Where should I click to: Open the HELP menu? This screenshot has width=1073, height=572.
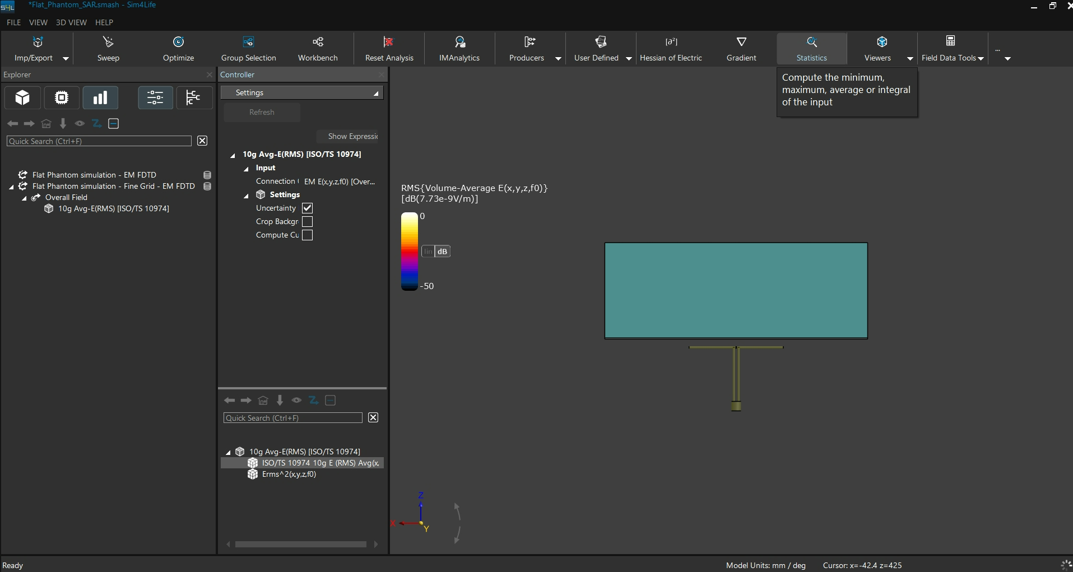click(x=104, y=22)
